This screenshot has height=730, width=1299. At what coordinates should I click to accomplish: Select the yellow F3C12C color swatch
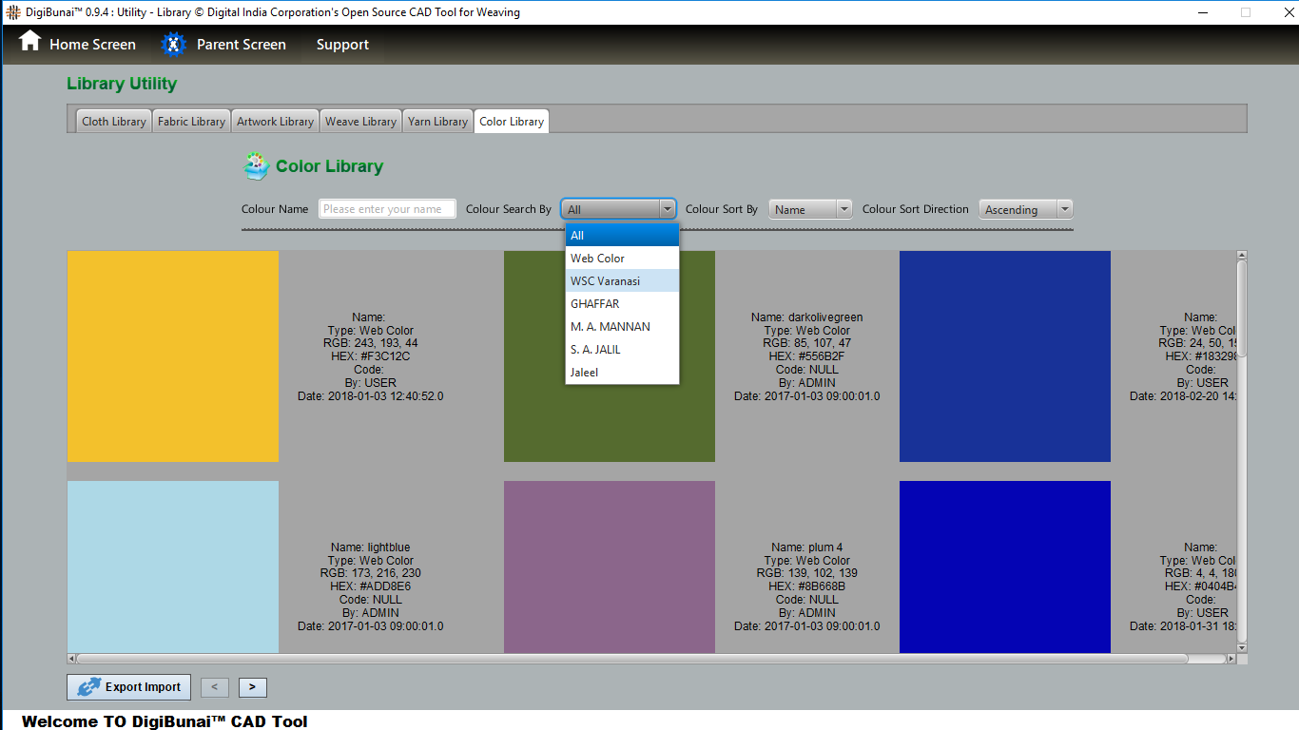(173, 356)
